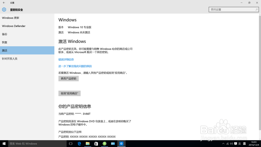This screenshot has width=261, height=147.
Task: Click the 当前产品密钥 *****- 3V66T text
Action: pyautogui.click(x=74, y=114)
